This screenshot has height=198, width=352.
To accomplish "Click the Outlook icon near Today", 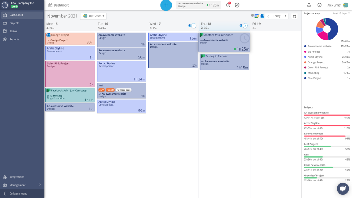I will (262, 16).
